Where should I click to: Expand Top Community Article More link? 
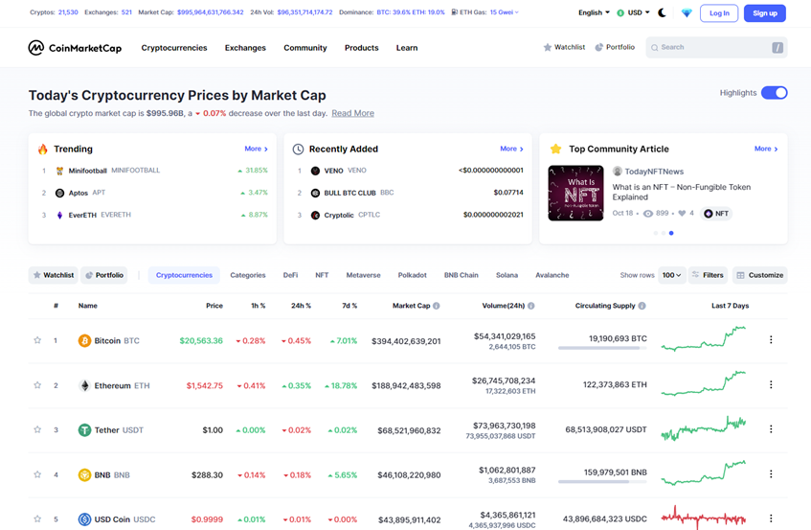click(x=766, y=149)
